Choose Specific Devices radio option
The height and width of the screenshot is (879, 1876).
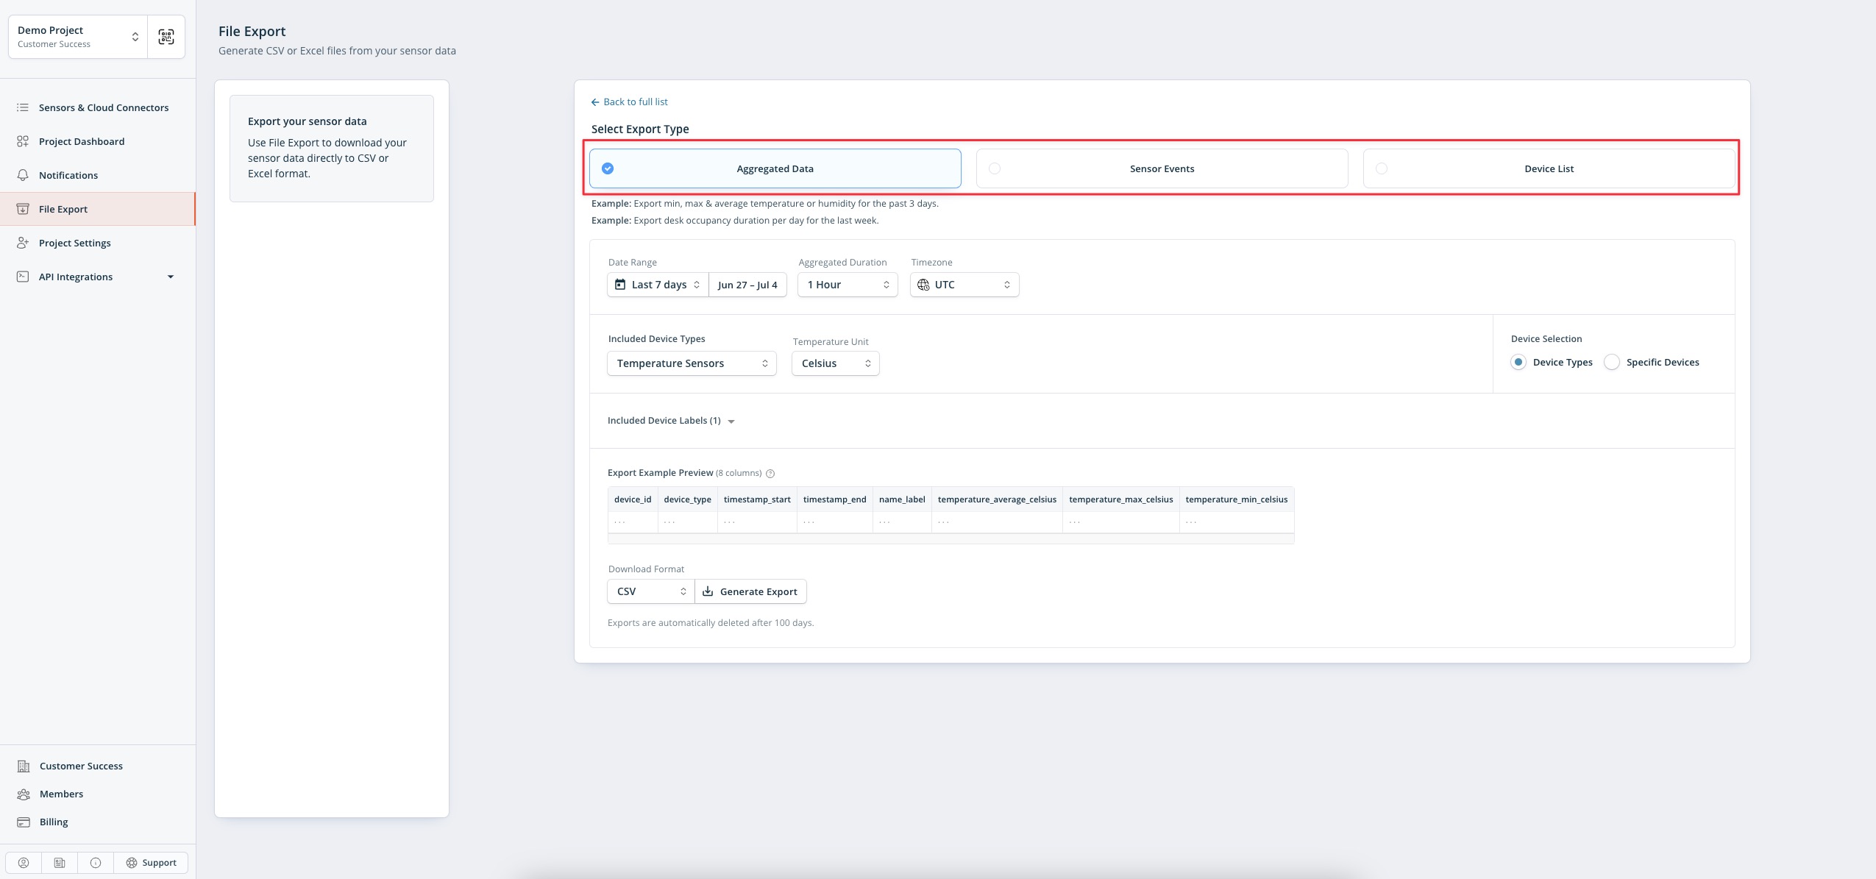1612,362
